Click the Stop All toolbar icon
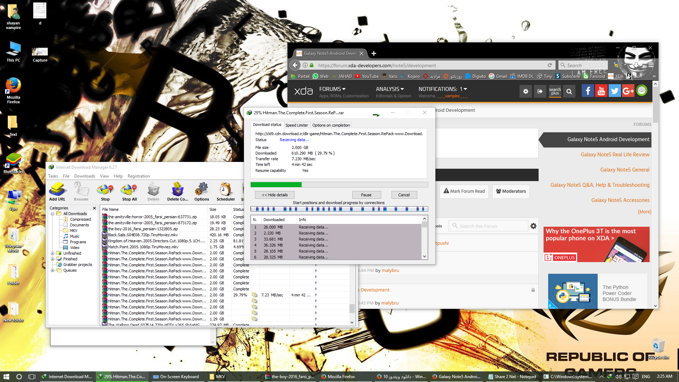This screenshot has height=382, width=679. click(x=129, y=191)
